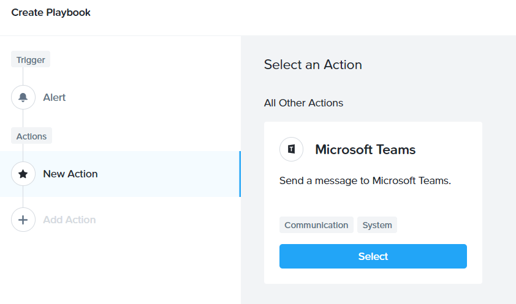Image resolution: width=516 pixels, height=304 pixels.
Task: Select the Microsoft Teams action
Action: point(373,256)
